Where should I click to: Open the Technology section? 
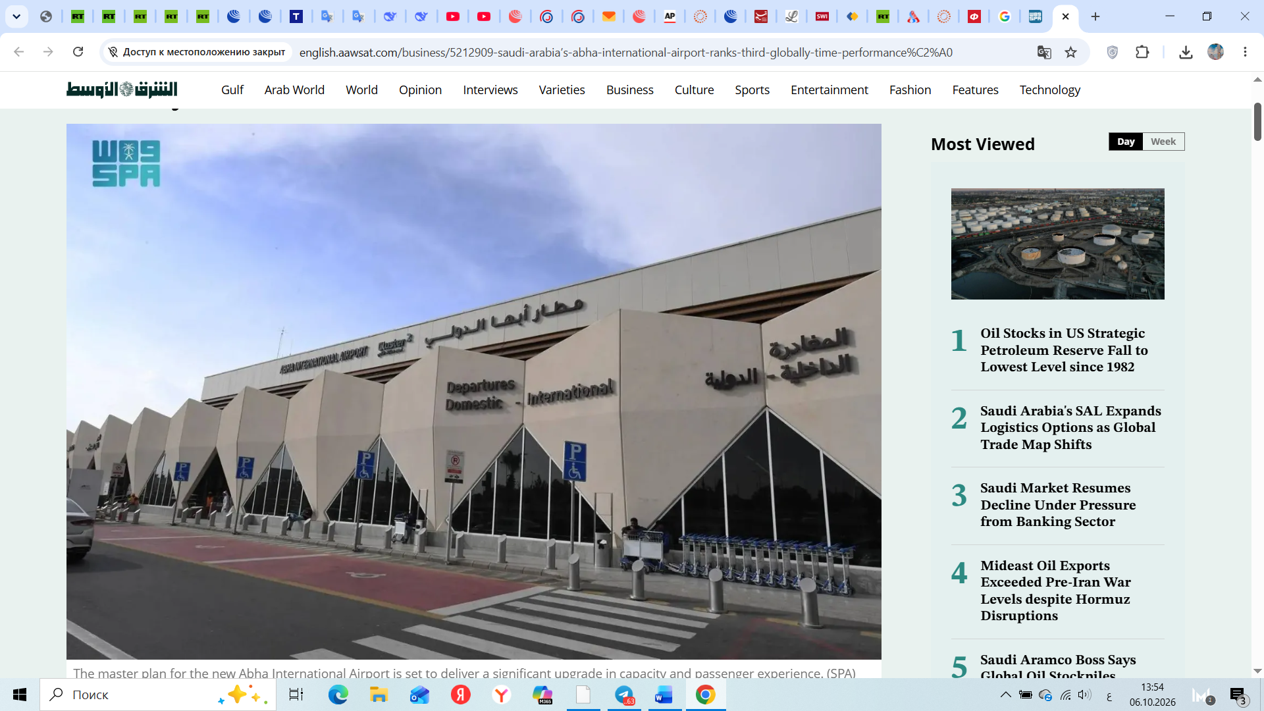tap(1050, 90)
